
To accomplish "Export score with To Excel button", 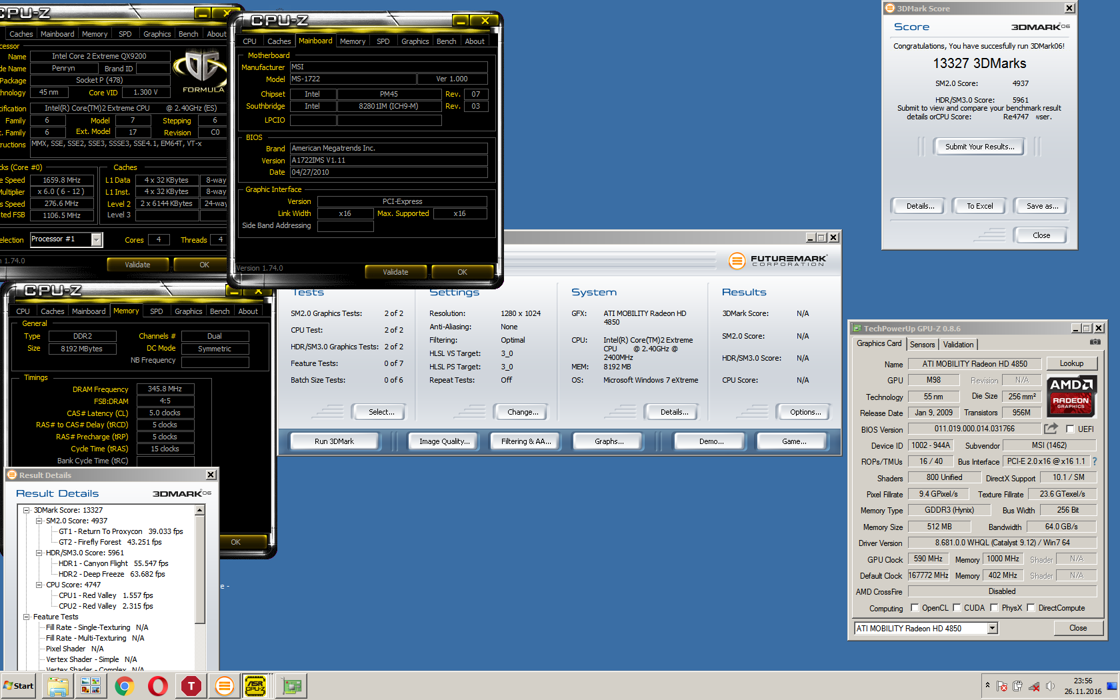I will point(979,206).
